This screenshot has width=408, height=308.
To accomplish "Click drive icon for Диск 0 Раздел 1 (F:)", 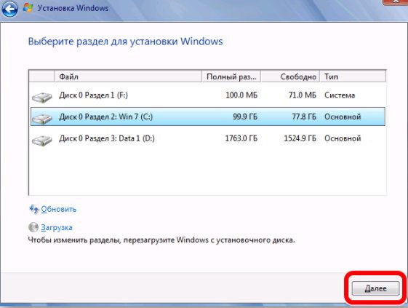I will pyautogui.click(x=42, y=97).
